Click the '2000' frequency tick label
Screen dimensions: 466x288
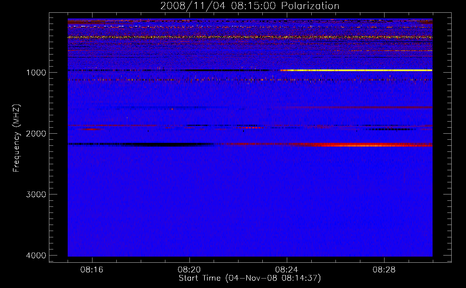pos(36,133)
